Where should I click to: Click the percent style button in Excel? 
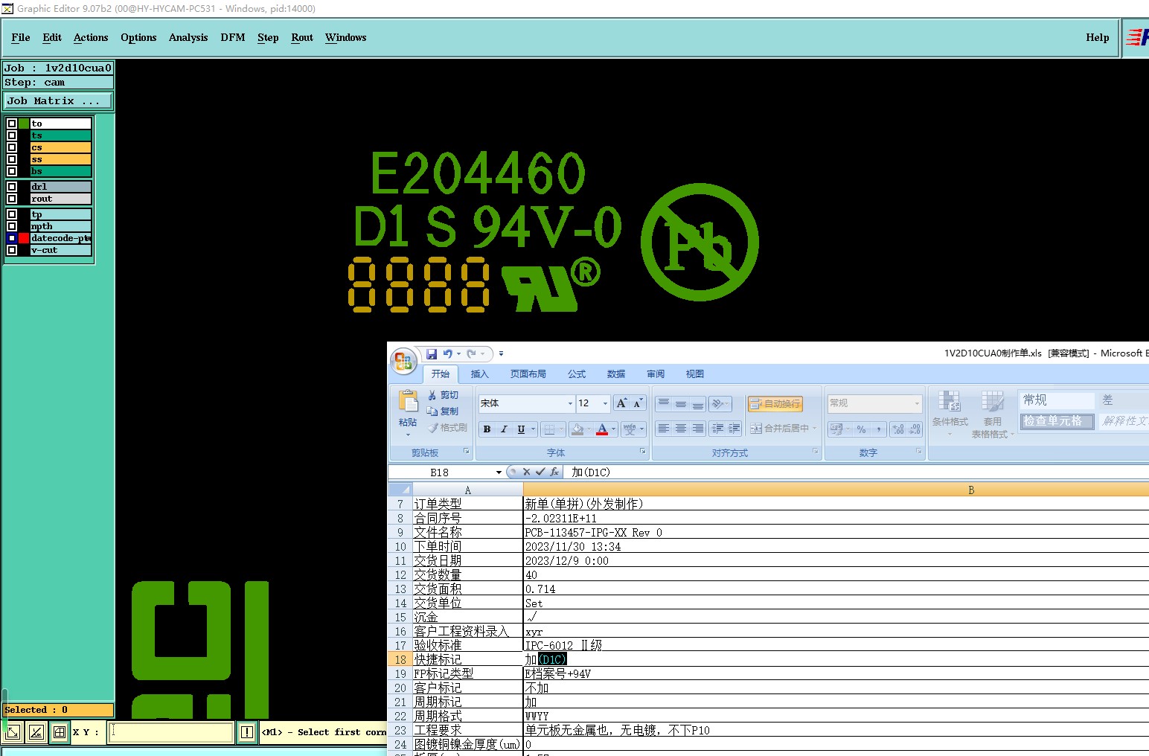click(x=861, y=429)
